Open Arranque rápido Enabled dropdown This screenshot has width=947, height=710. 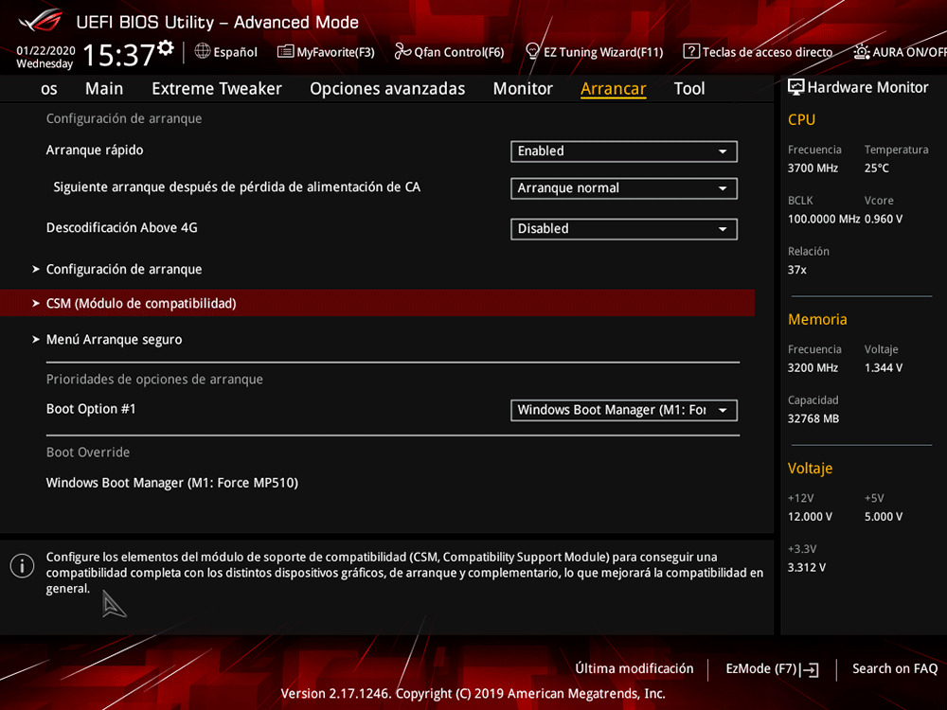click(624, 151)
